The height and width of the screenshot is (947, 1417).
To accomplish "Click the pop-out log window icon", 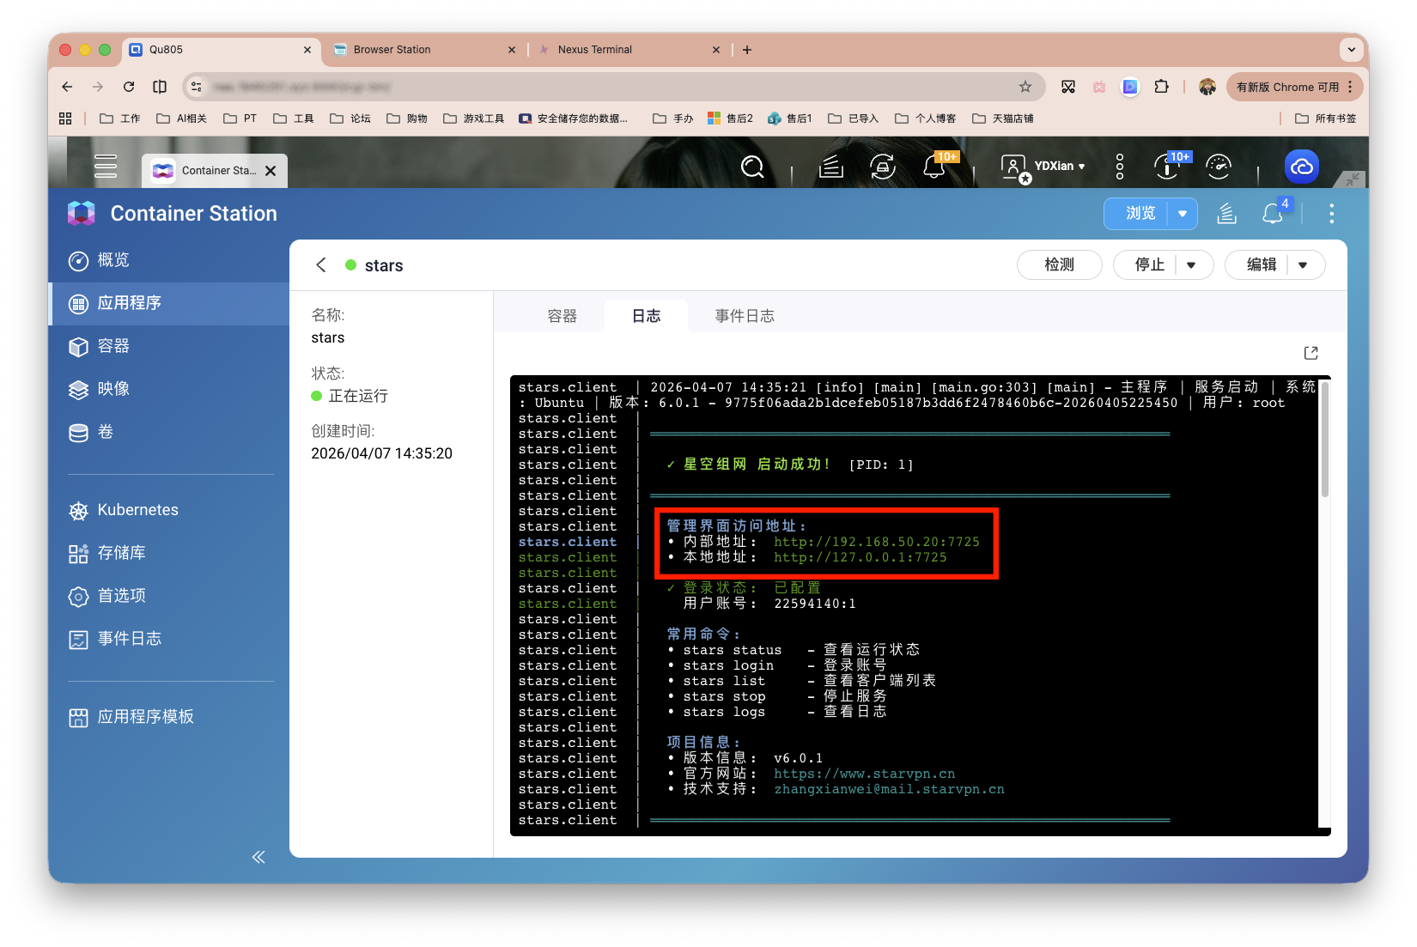I will tap(1311, 353).
